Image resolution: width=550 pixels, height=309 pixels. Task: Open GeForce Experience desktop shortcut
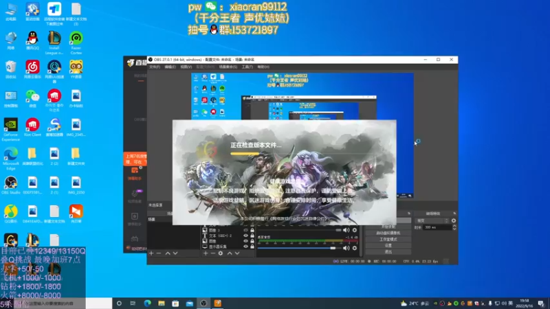pyautogui.click(x=11, y=130)
